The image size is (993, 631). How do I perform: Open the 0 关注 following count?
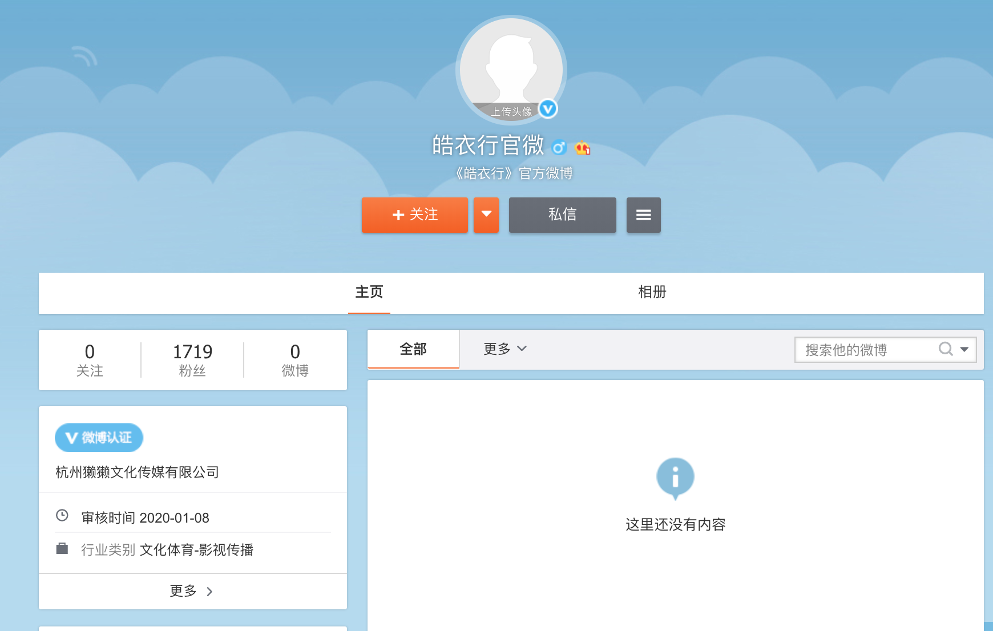[x=90, y=360]
